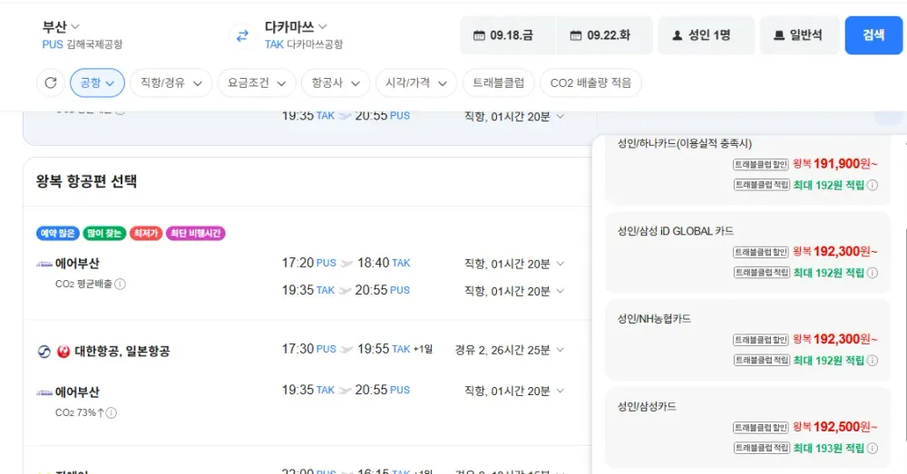Select the 예약 많은 tag

57,233
